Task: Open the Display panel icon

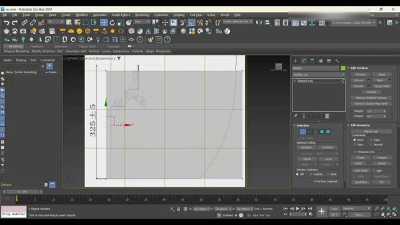Action: tap(329, 61)
